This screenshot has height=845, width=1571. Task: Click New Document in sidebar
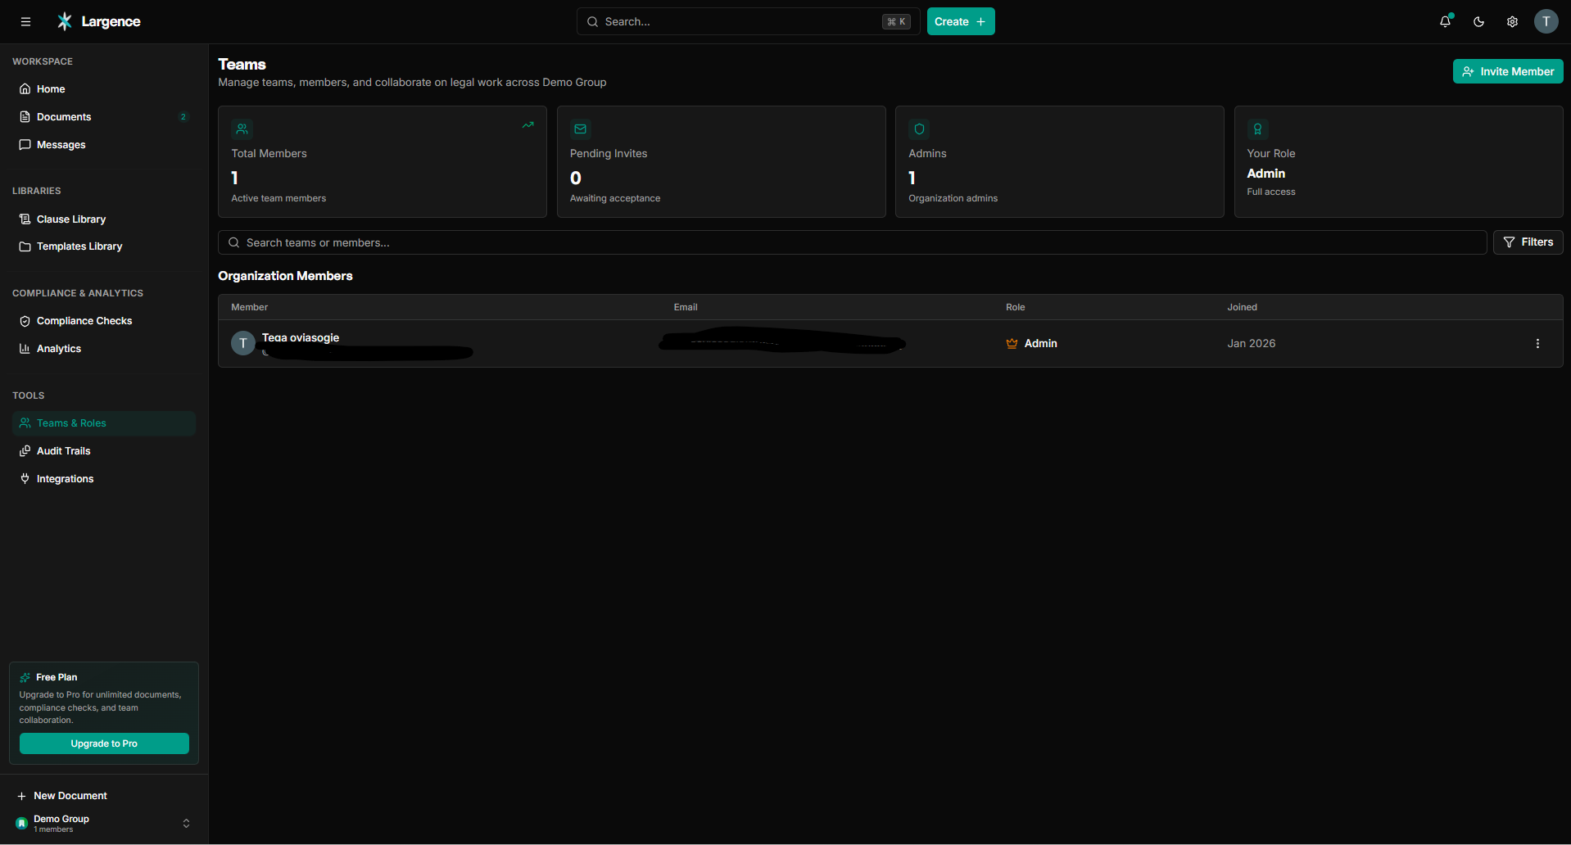pos(62,796)
